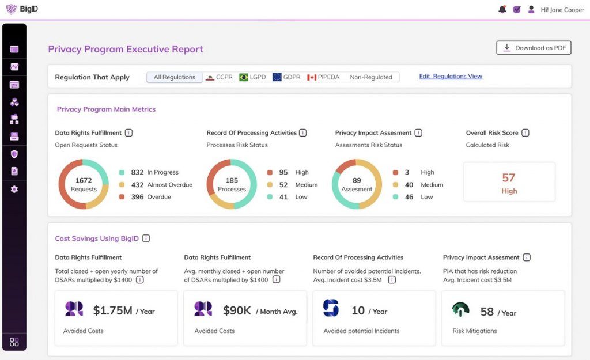Open the tasks checkmark icon in the header
This screenshot has height=360, width=590.
[516, 9]
